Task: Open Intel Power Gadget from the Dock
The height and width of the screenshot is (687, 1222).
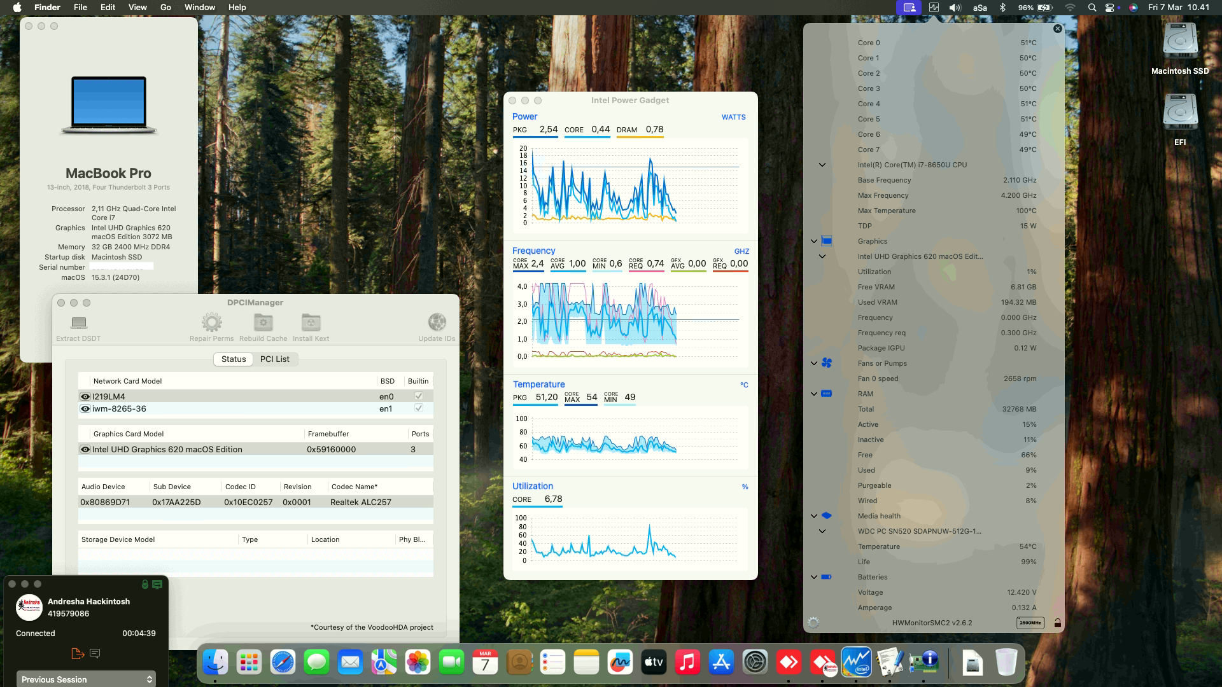Action: tap(857, 662)
